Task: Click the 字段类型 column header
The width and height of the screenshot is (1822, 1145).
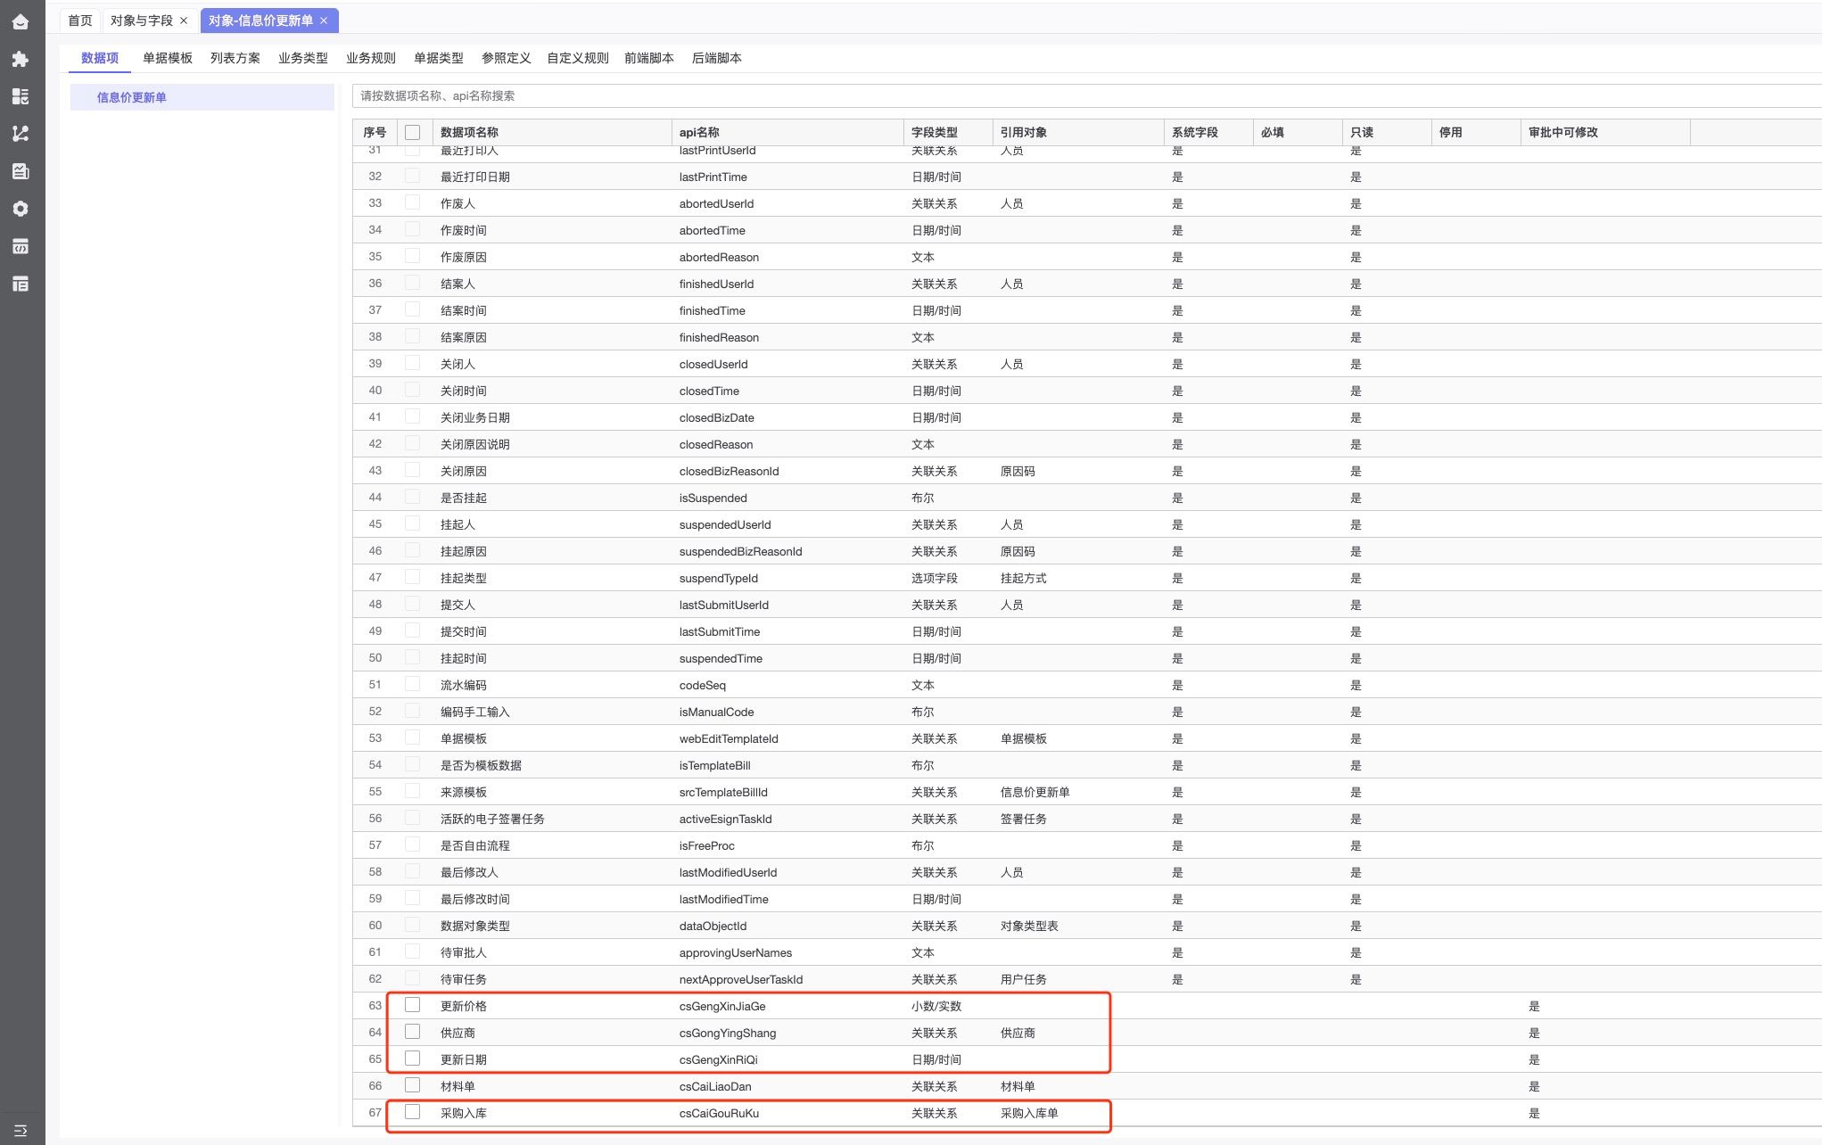Action: pyautogui.click(x=934, y=132)
